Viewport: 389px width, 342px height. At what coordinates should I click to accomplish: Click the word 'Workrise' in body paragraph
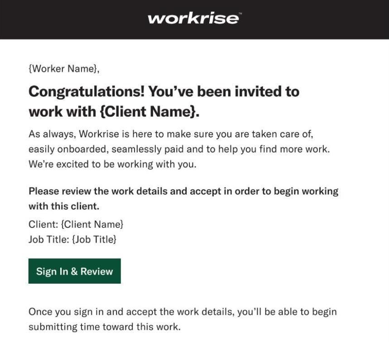pos(99,134)
